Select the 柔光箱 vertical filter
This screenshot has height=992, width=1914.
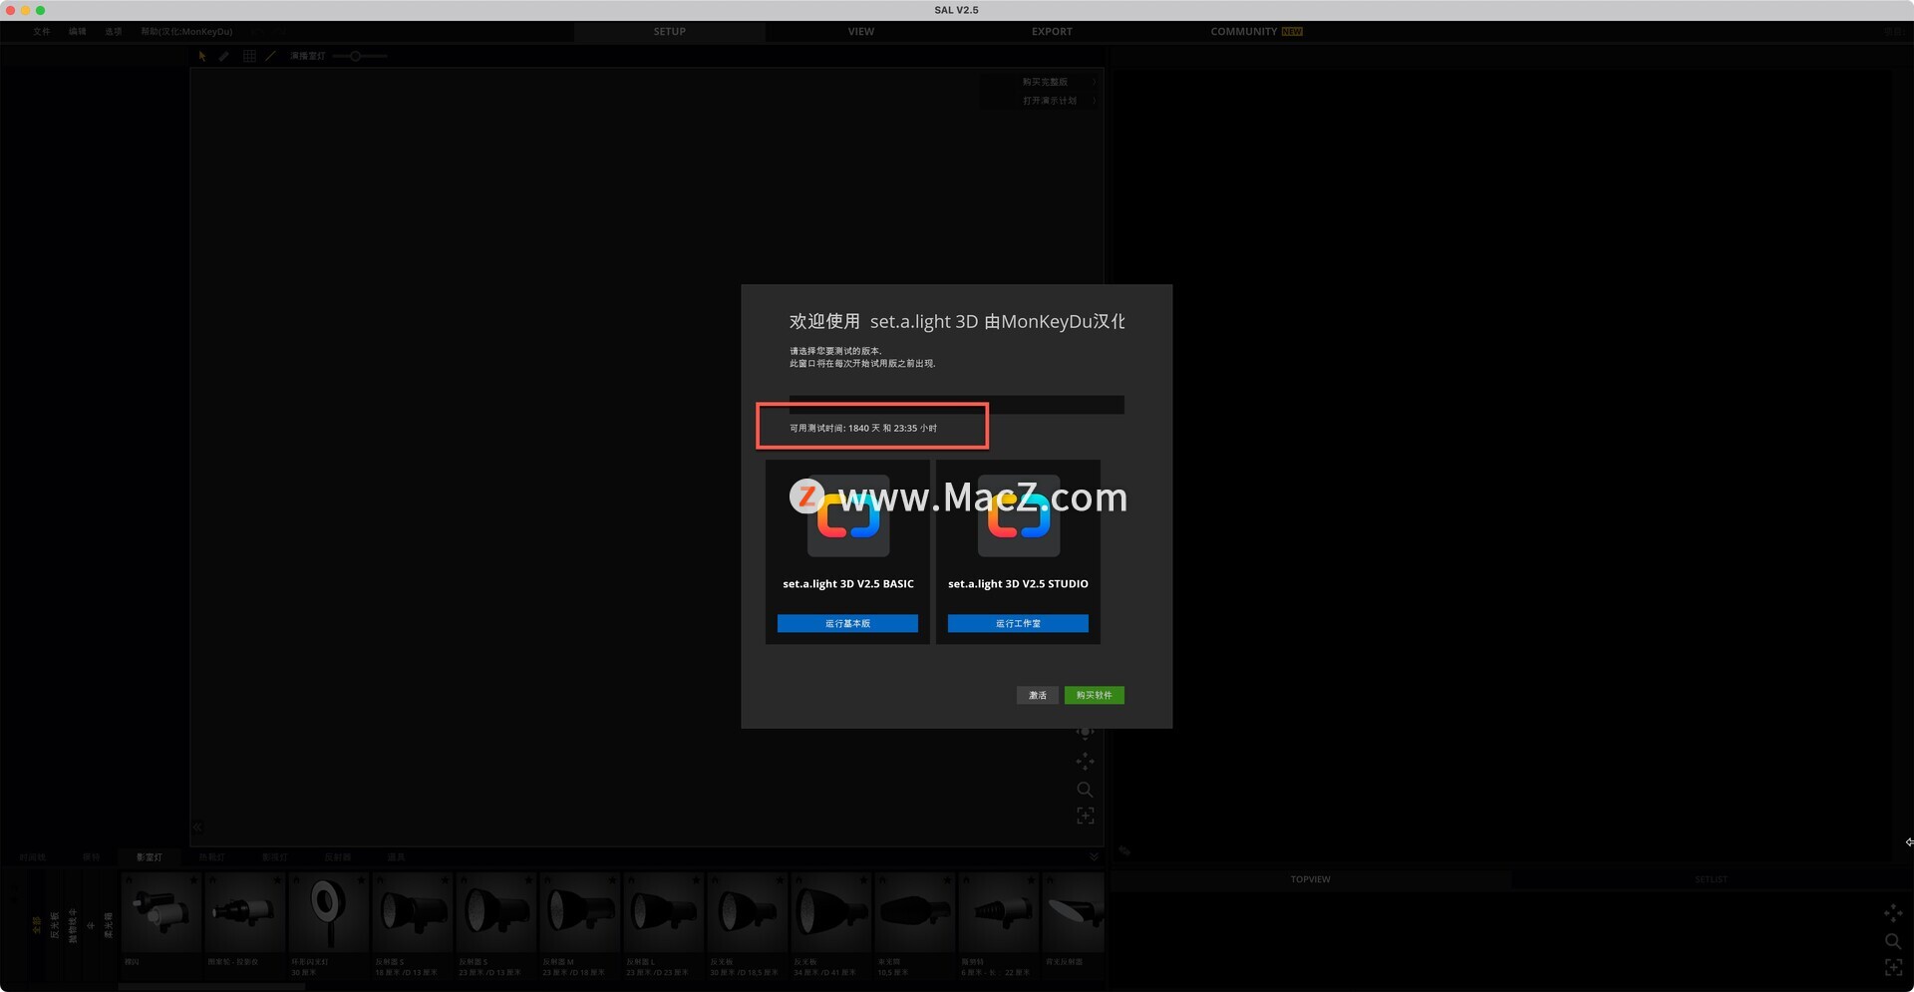click(x=108, y=925)
